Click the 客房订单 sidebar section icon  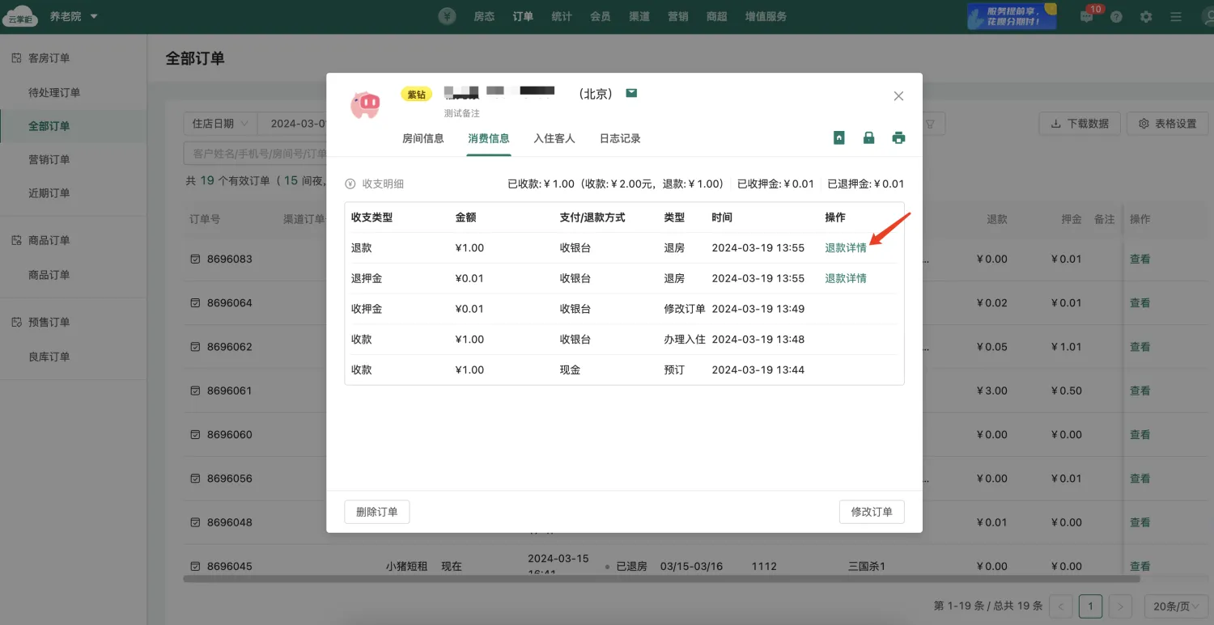[x=16, y=58]
